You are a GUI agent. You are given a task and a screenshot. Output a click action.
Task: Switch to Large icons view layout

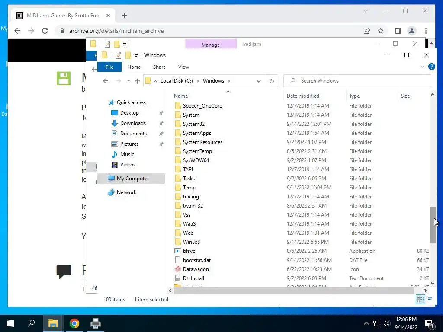(430, 299)
